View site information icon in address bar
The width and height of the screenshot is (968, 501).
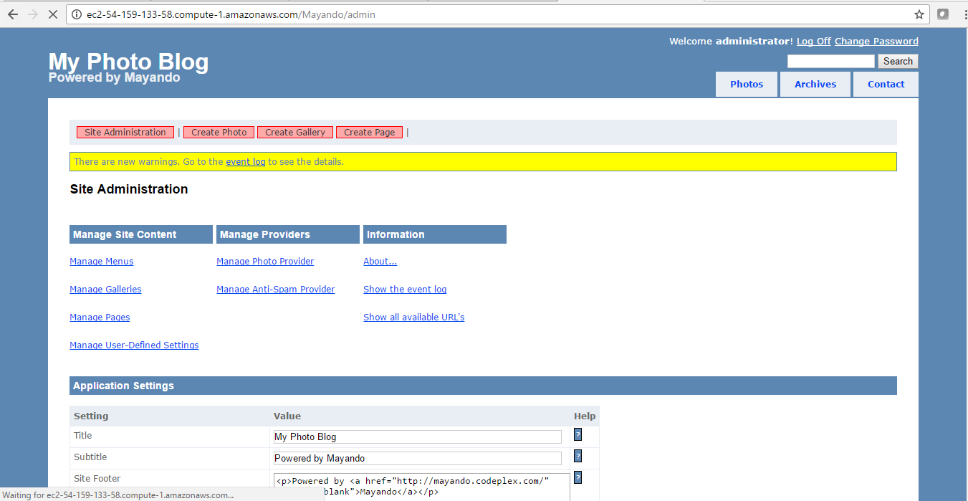(77, 14)
